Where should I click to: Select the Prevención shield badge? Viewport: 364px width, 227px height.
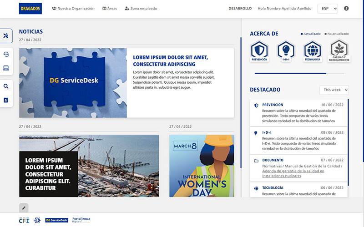pos(259,51)
